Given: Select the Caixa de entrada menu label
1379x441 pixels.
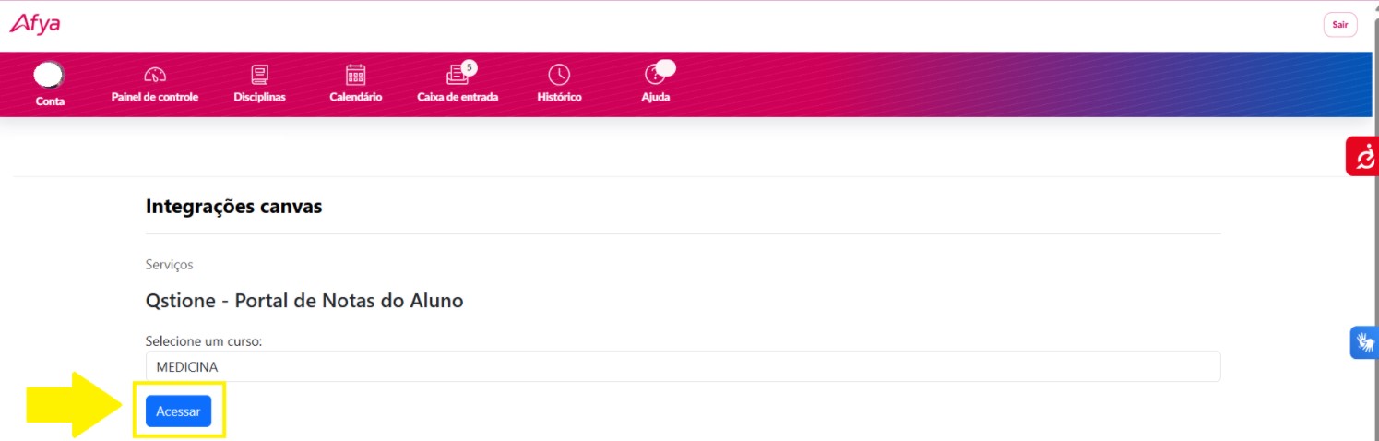Looking at the screenshot, I should (x=458, y=97).
